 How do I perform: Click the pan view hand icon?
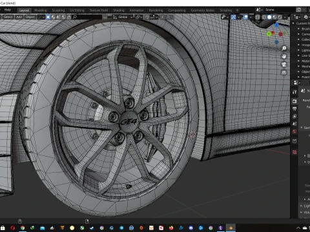pyautogui.click(x=284, y=57)
